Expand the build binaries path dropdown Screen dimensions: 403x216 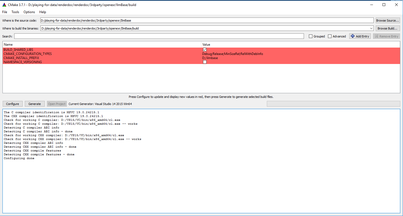point(371,28)
